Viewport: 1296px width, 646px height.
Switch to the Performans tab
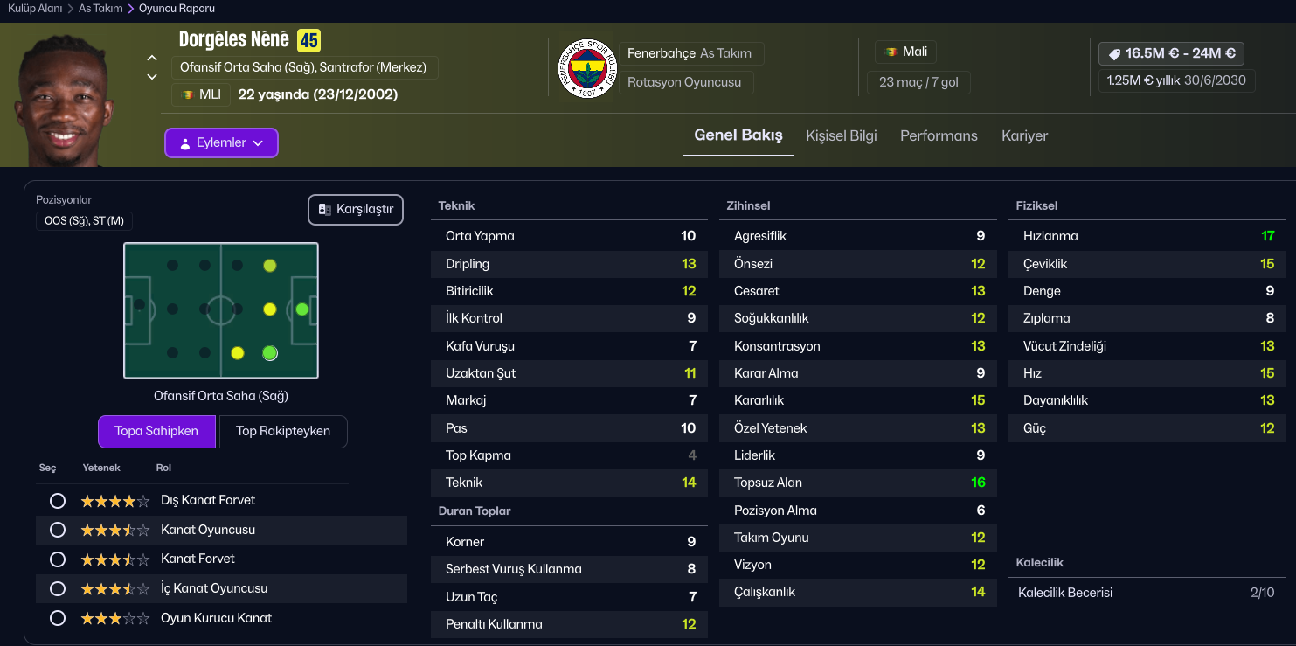click(x=939, y=135)
